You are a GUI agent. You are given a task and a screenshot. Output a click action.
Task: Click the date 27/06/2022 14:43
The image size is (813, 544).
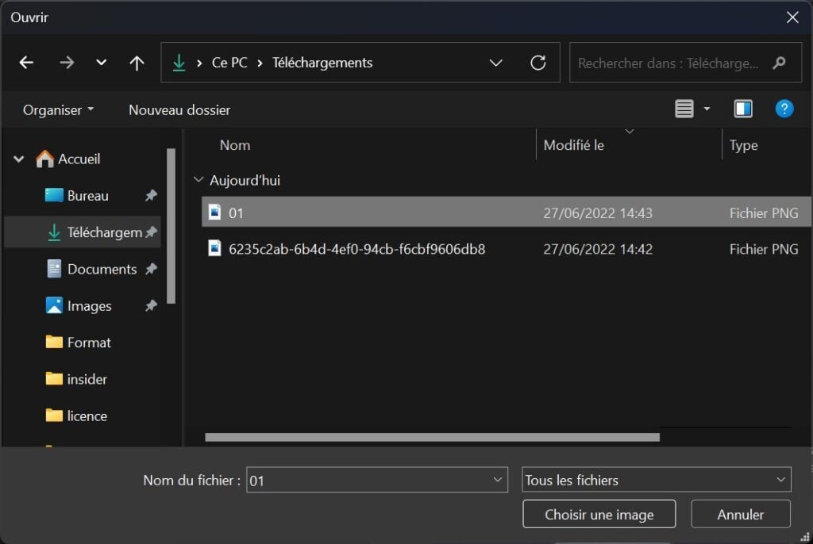[x=598, y=213]
